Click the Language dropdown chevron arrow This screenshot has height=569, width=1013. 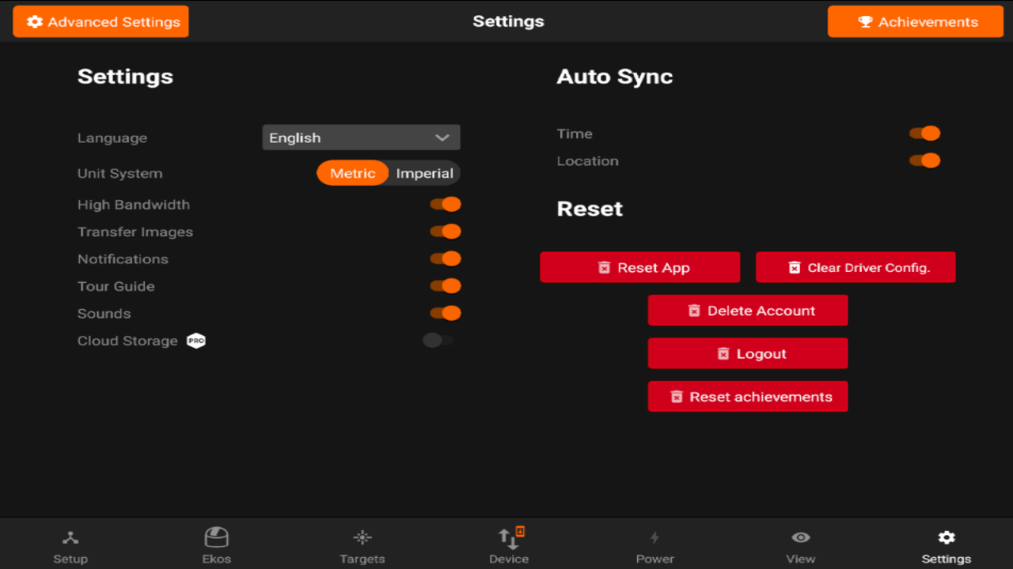coord(442,138)
